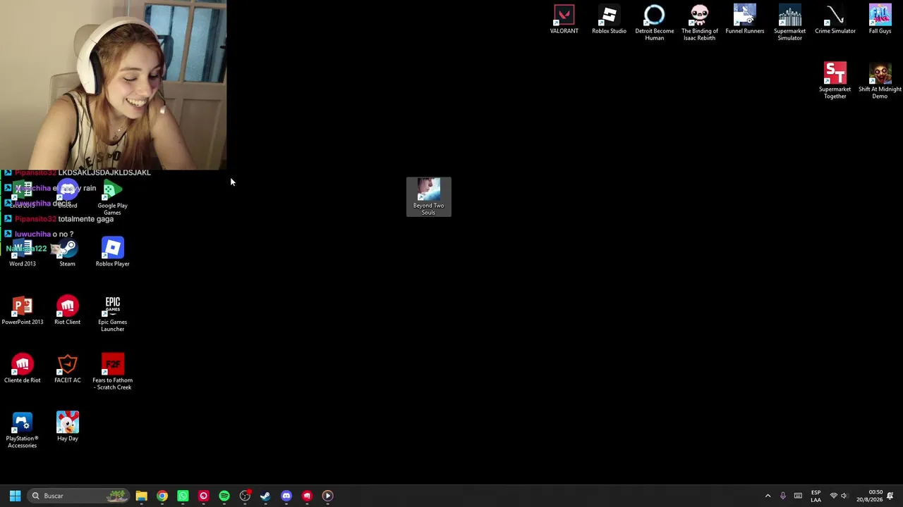Viewport: 903px width, 507px height.
Task: Click the webcam overlay thumbnail
Action: [x=113, y=85]
